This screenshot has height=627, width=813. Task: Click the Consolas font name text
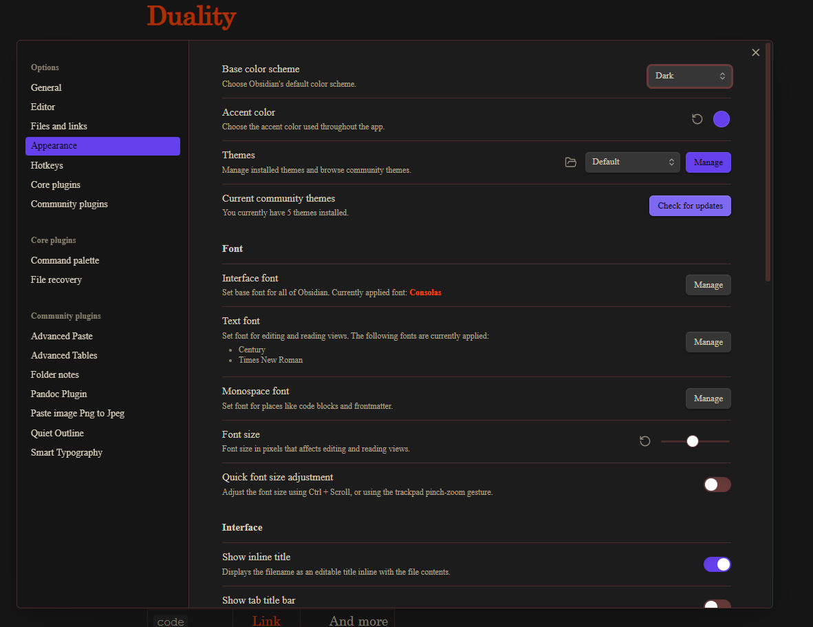click(x=425, y=293)
